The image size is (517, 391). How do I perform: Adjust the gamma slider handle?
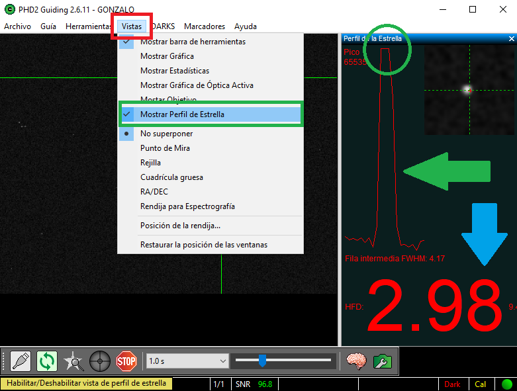[262, 361]
